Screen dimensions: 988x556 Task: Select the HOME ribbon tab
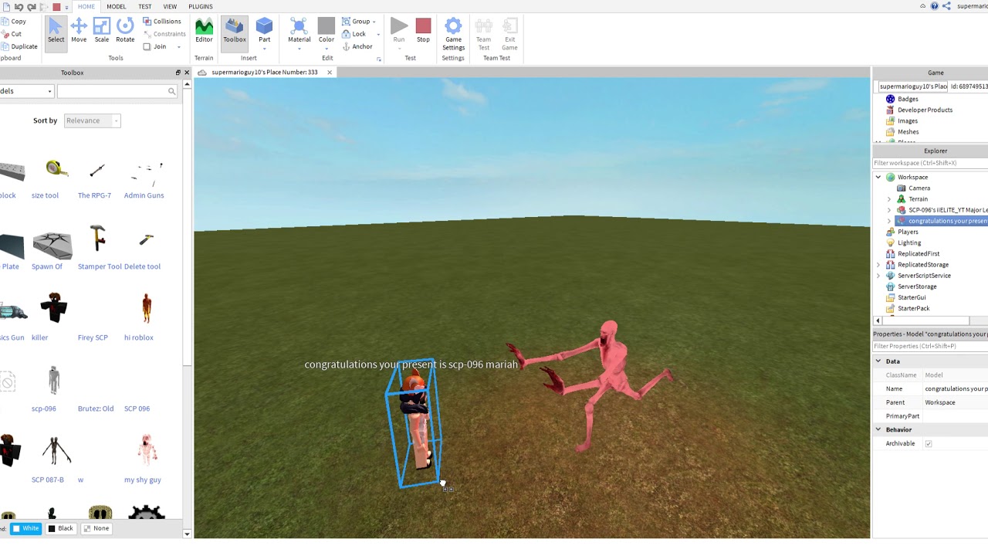click(86, 6)
